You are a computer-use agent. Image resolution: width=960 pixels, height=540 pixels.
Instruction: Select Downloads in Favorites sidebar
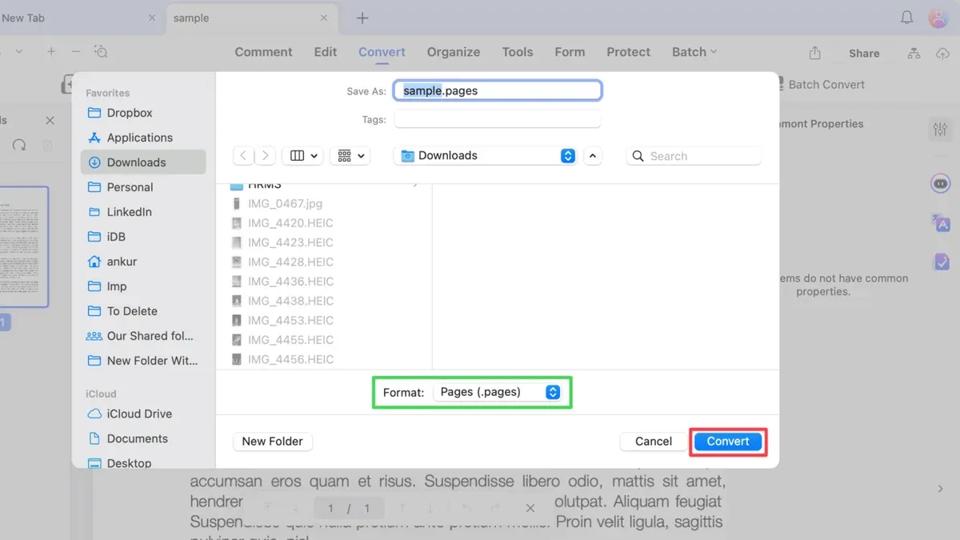point(143,162)
